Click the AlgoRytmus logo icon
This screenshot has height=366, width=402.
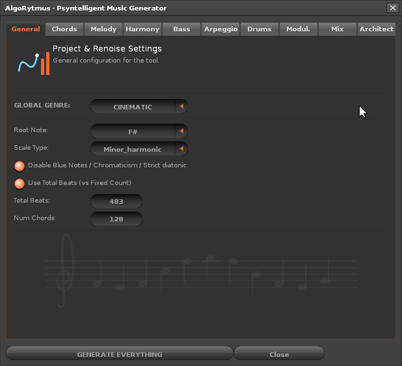(x=33, y=63)
